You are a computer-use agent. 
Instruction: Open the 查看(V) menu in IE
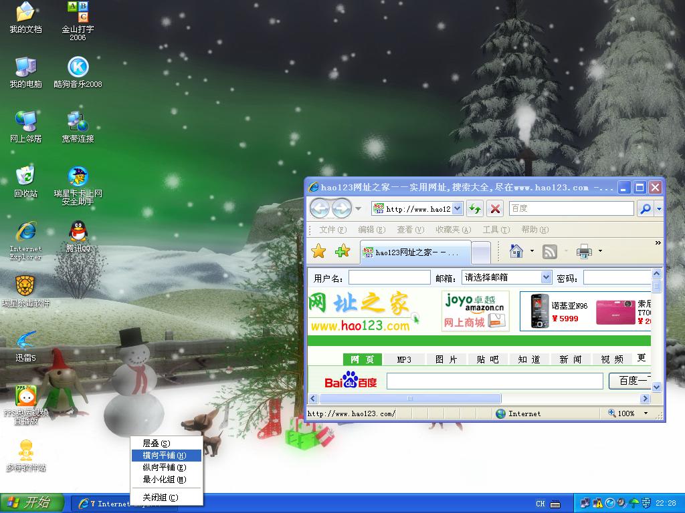[410, 230]
